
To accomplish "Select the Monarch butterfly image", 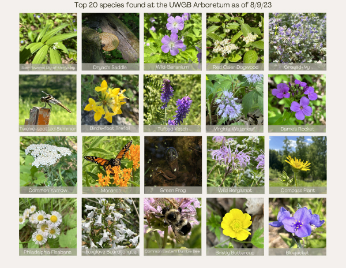I will 111,165.
